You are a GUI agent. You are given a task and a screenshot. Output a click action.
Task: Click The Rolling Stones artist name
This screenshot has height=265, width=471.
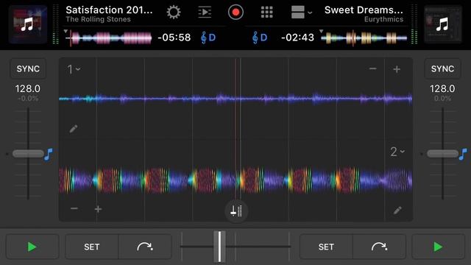tap(98, 20)
